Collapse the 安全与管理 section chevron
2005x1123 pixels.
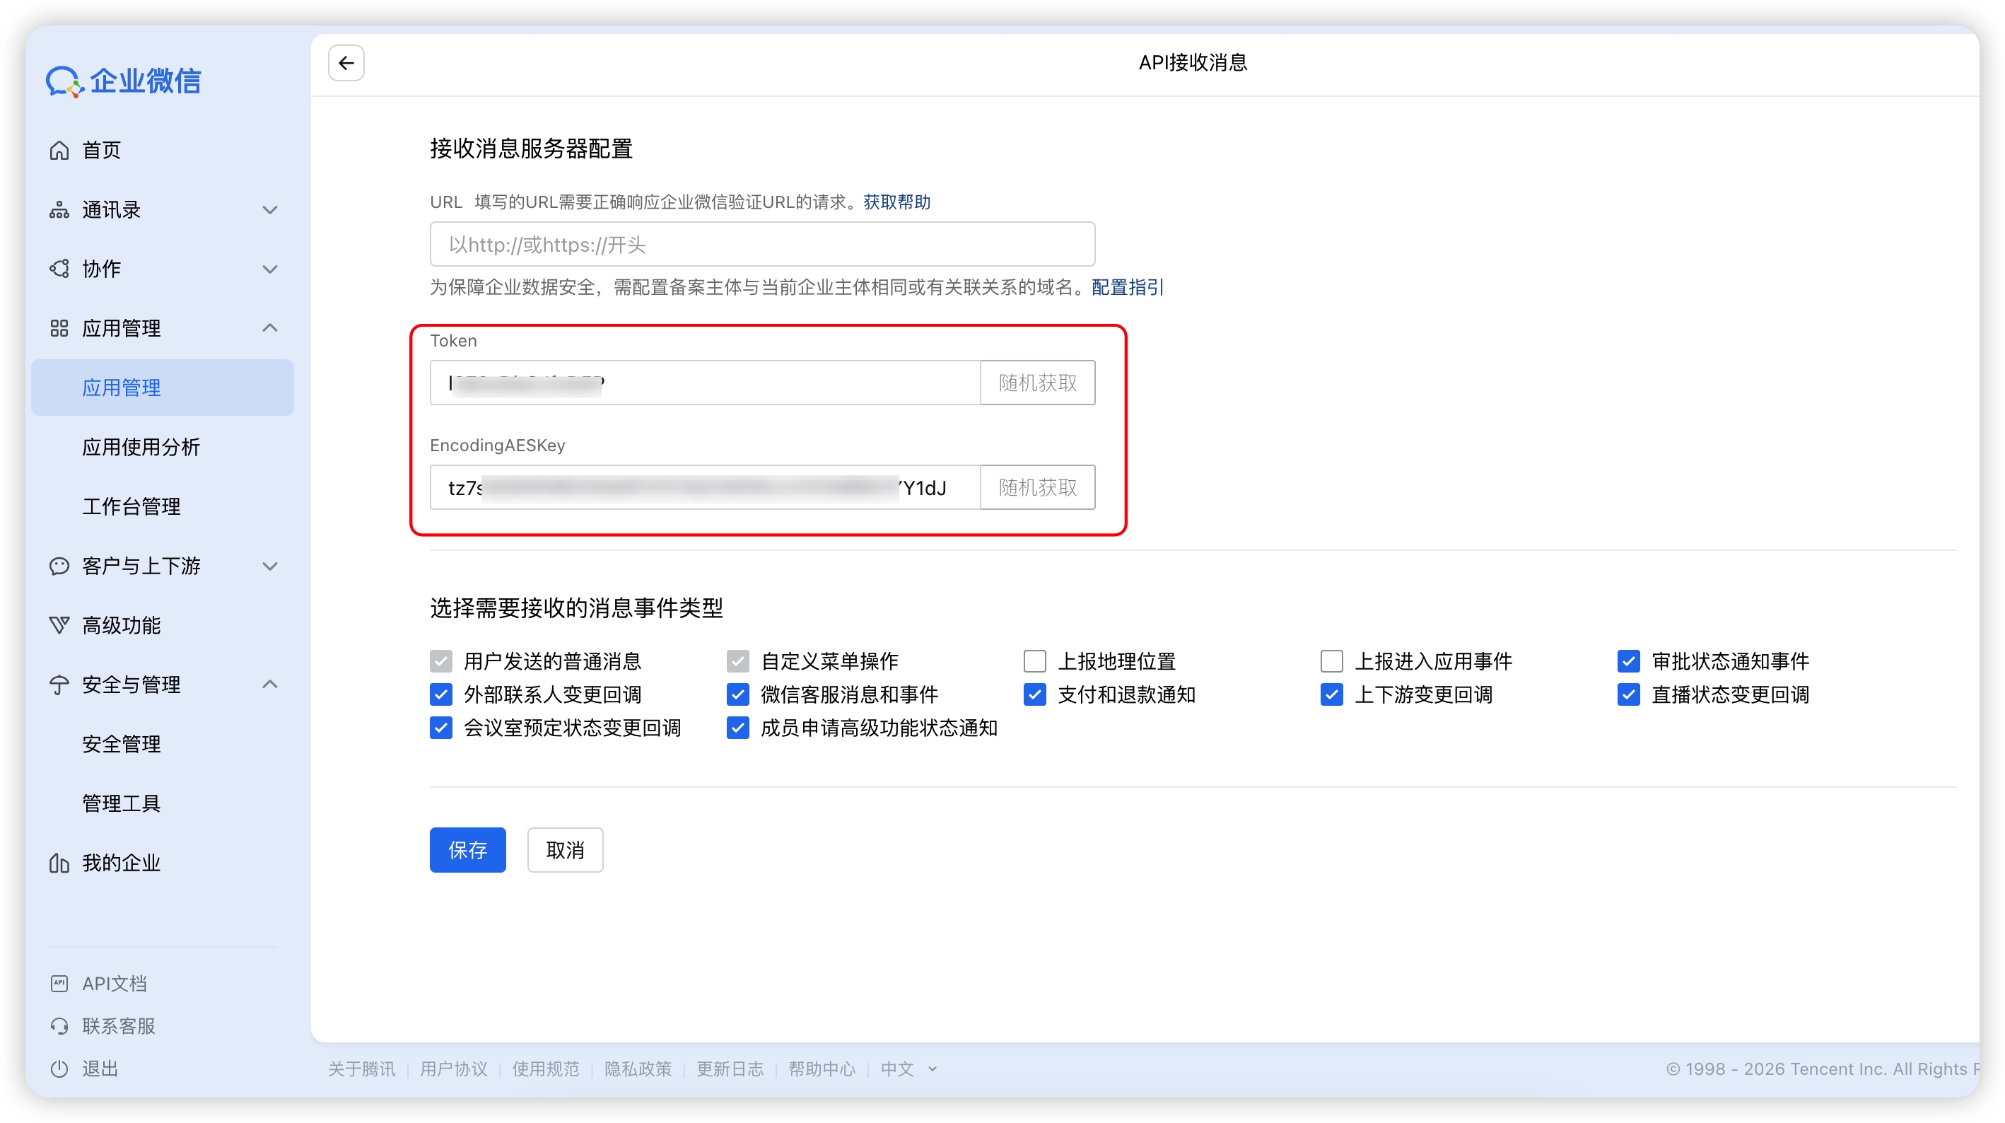[270, 685]
